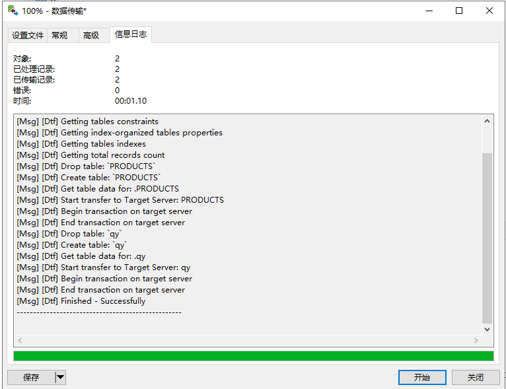Click the horizontal scroll-left arrow
This screenshot has width=506, height=389.
20,340
